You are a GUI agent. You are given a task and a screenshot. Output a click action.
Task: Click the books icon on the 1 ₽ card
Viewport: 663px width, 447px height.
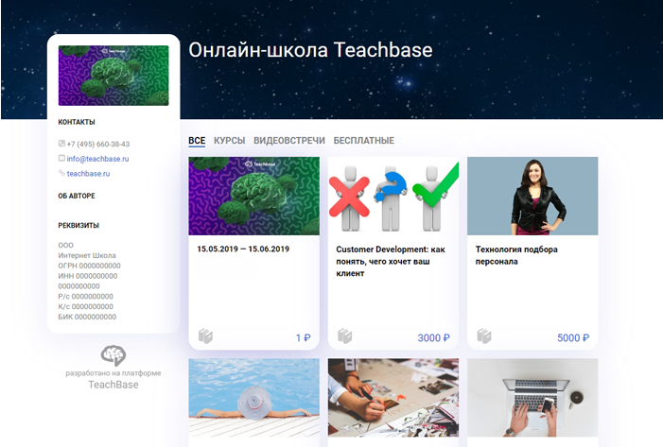(205, 336)
